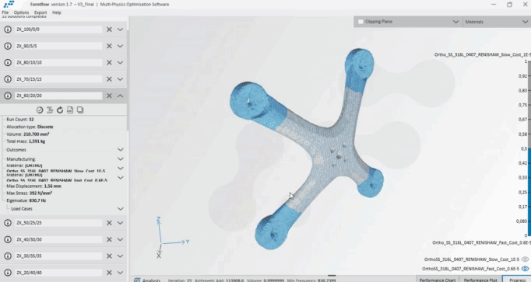The height and width of the screenshot is (282, 531).
Task: Click info icon for ZX_80/10/10 solution
Action: (x=8, y=62)
